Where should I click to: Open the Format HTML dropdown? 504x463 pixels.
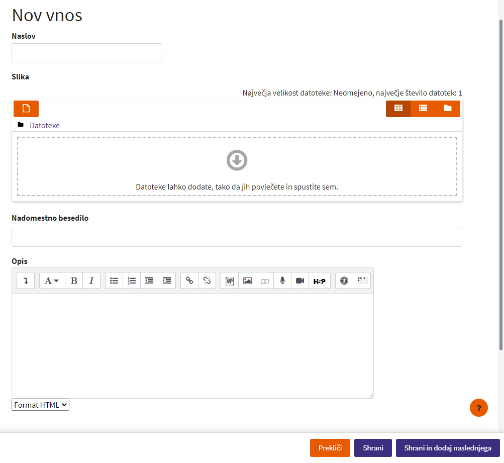pos(40,405)
